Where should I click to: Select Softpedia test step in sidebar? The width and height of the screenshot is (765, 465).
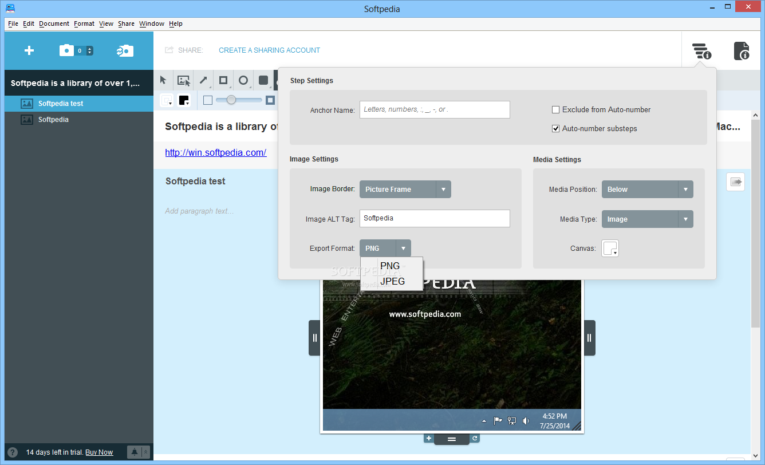pyautogui.click(x=79, y=104)
